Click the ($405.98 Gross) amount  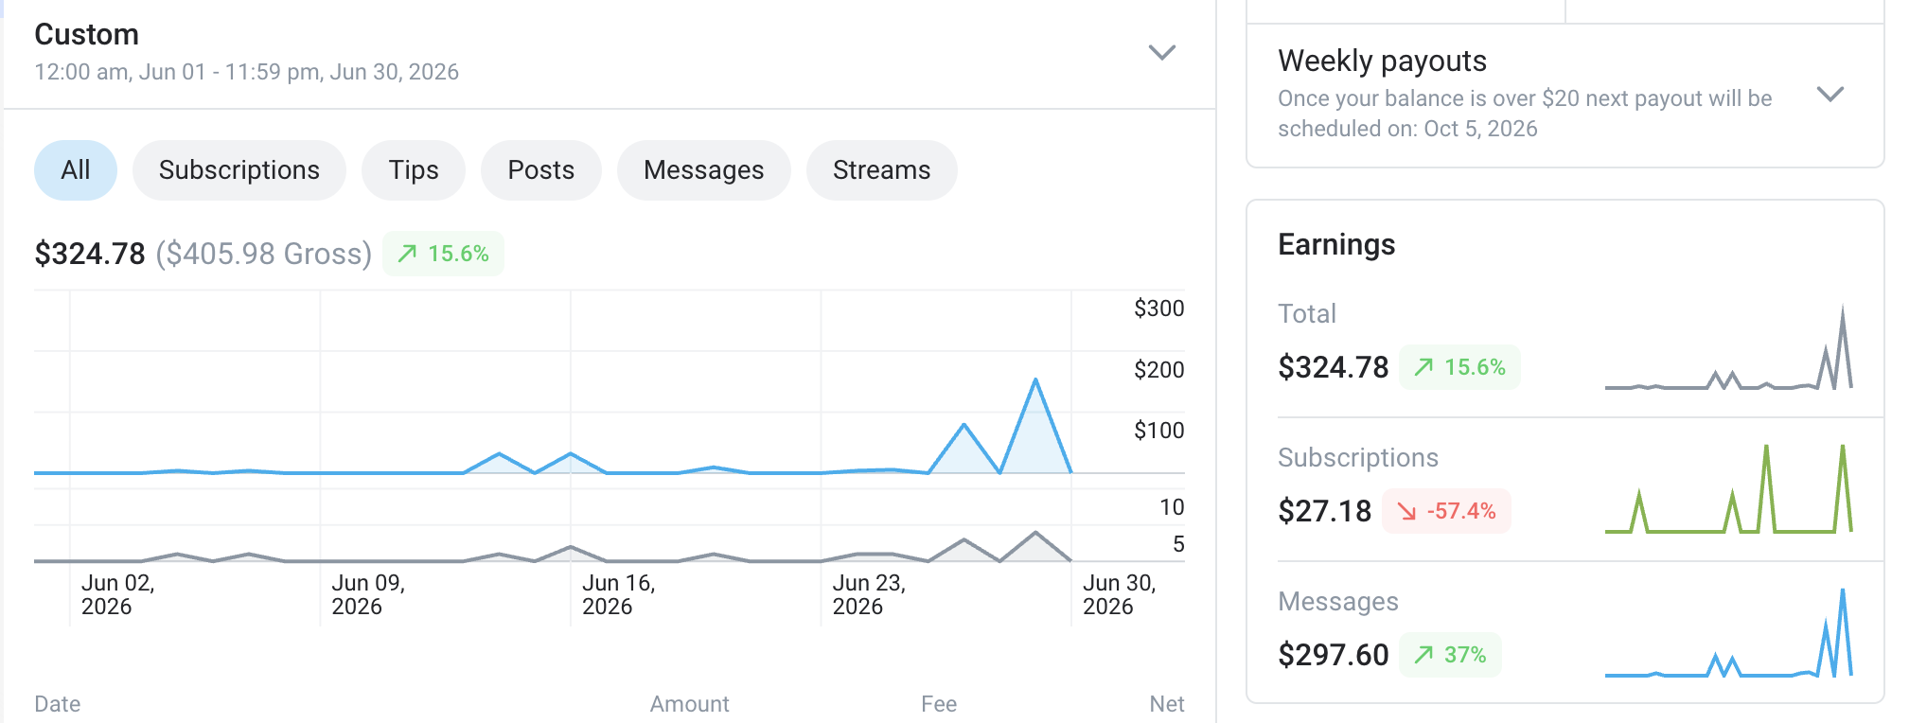point(264,254)
